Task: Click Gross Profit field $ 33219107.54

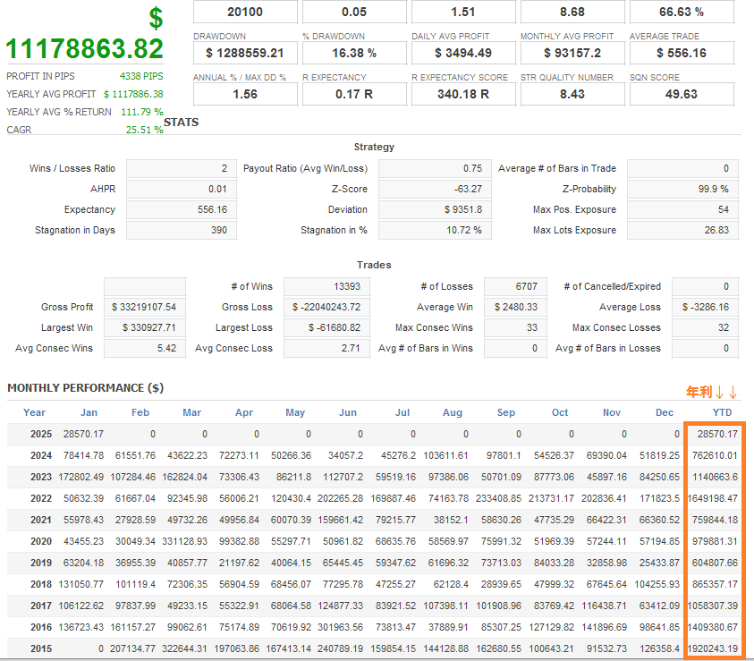Action: (x=145, y=307)
